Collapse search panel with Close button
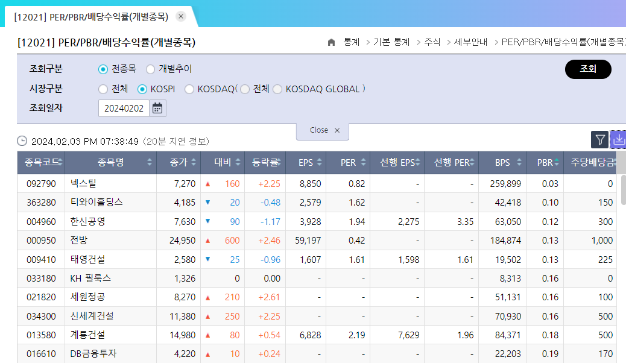 [323, 131]
